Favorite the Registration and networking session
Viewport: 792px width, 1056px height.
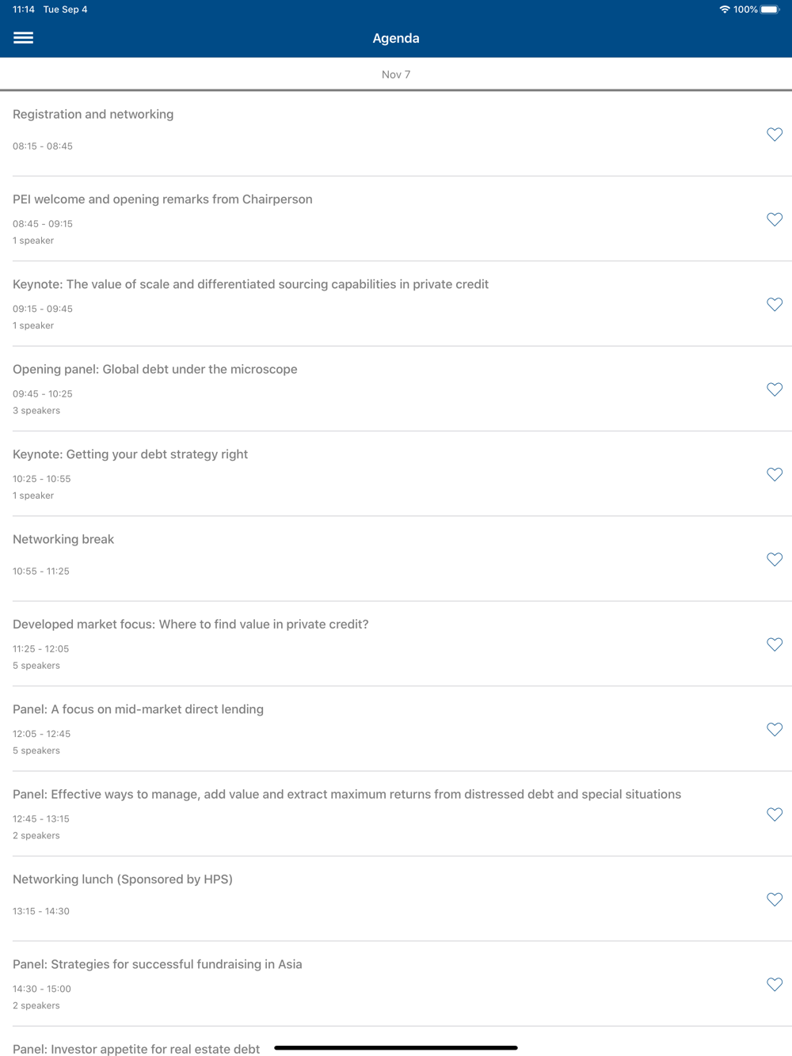pos(775,135)
